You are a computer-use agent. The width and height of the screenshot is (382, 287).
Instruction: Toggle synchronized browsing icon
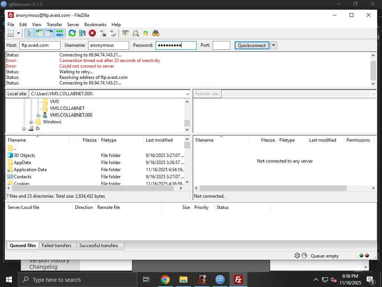click(146, 33)
